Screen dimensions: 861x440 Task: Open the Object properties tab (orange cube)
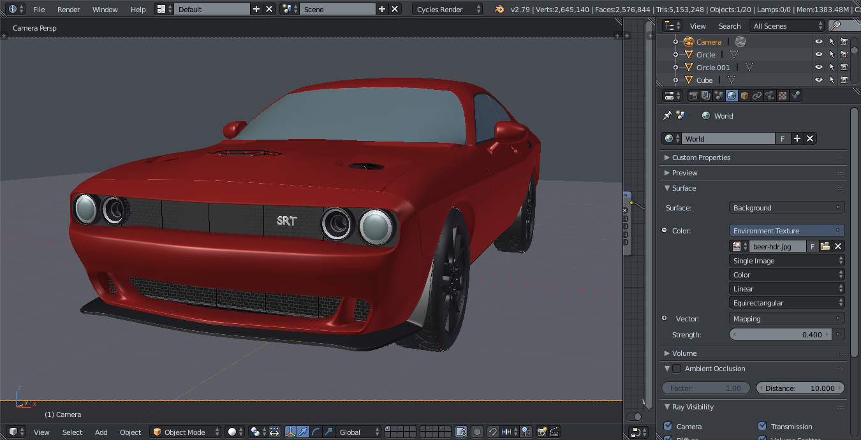pos(744,96)
